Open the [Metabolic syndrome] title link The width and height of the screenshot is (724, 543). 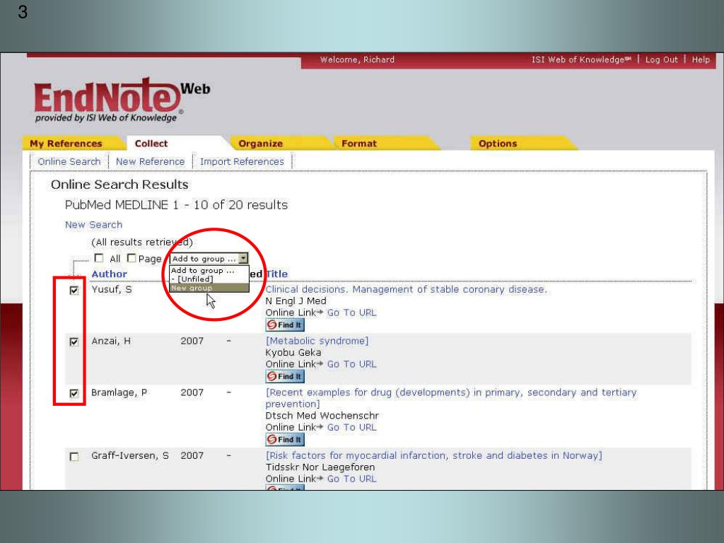317,341
